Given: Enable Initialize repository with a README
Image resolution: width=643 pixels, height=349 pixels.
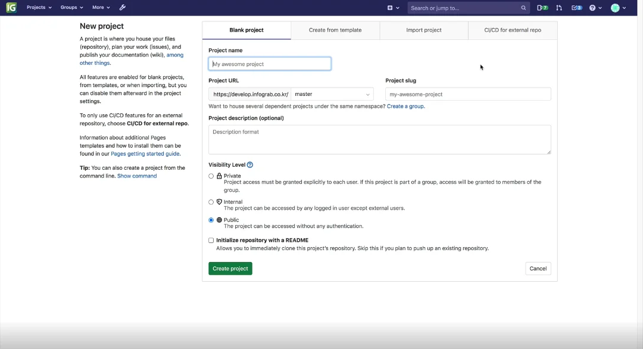Looking at the screenshot, I should pos(211,241).
